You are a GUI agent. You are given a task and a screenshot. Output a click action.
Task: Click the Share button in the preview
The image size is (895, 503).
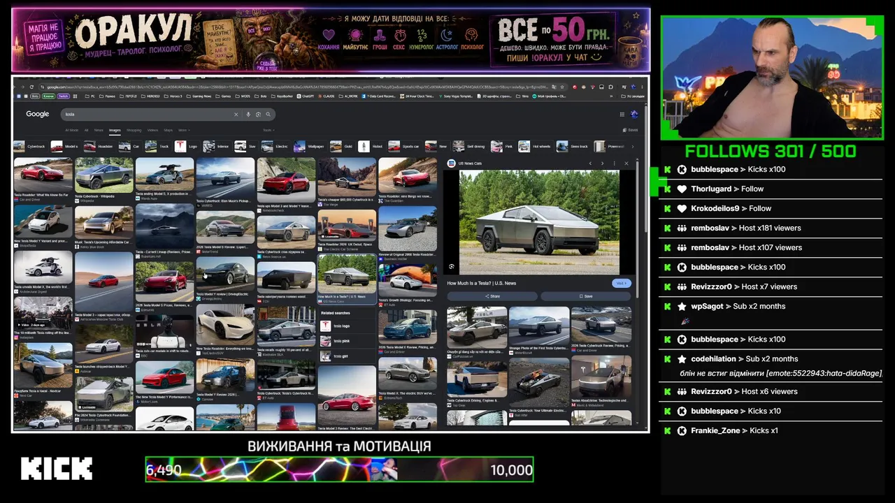tap(492, 296)
